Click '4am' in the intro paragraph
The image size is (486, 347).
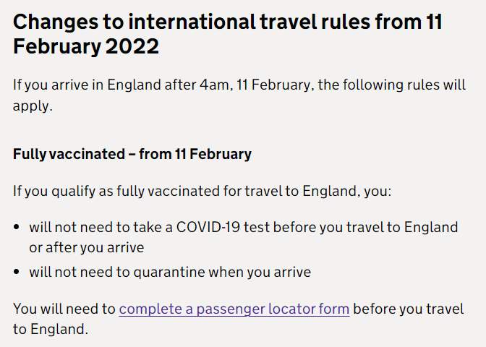click(213, 84)
